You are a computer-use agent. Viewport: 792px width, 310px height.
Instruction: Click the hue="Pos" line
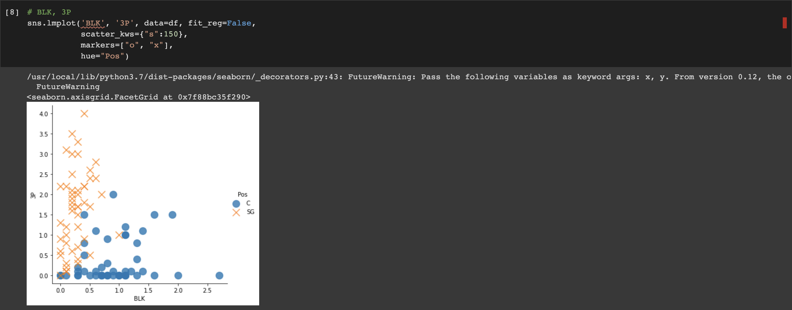coord(105,56)
